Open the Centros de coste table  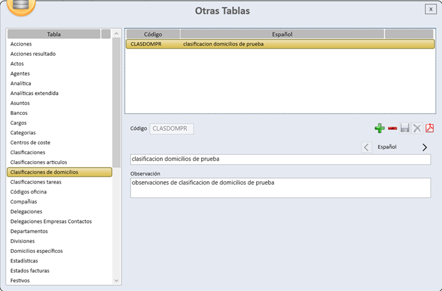tap(31, 142)
